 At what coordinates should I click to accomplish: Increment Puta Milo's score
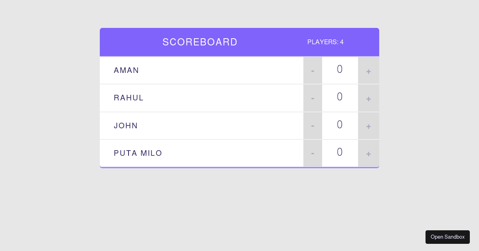[368, 153]
